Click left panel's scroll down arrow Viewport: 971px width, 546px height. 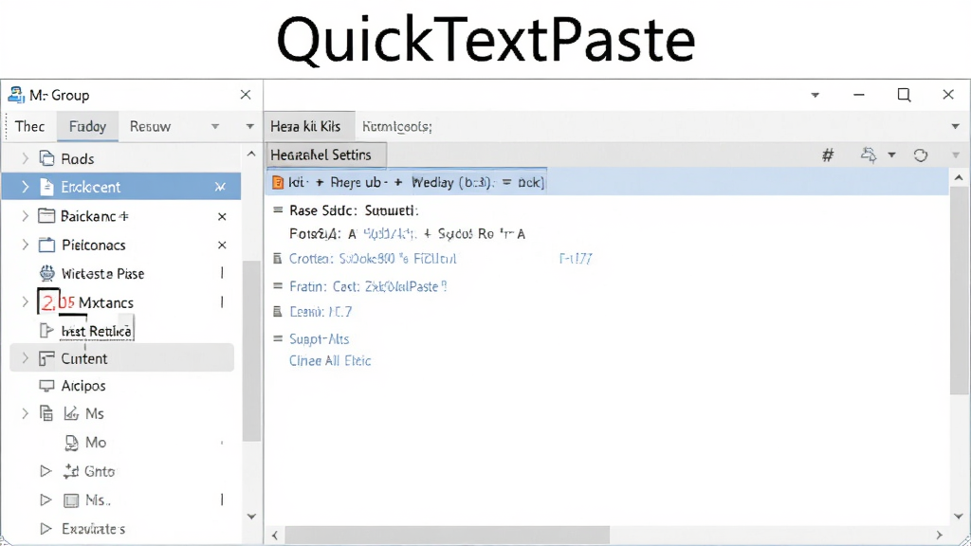coord(251,517)
